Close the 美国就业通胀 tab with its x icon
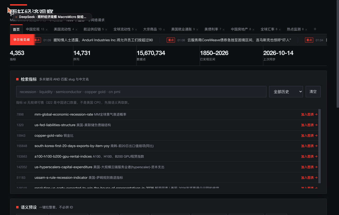 (197, 29)
